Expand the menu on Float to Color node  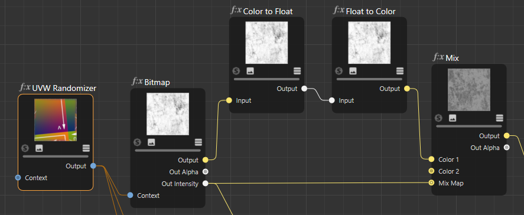pos(400,70)
